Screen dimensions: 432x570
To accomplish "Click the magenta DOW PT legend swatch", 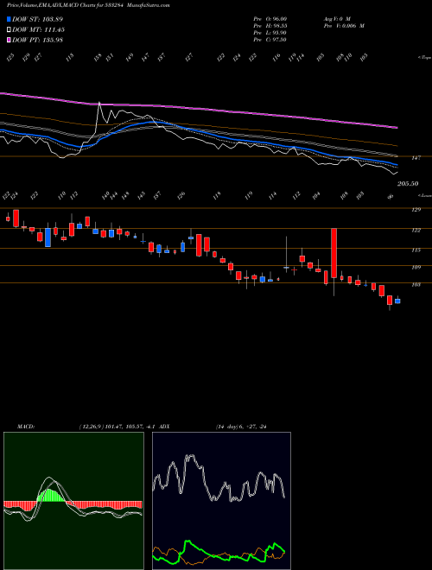I will pos(9,40).
